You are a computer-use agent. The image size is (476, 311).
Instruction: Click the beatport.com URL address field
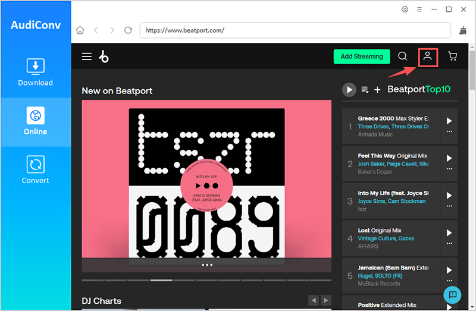coord(295,30)
